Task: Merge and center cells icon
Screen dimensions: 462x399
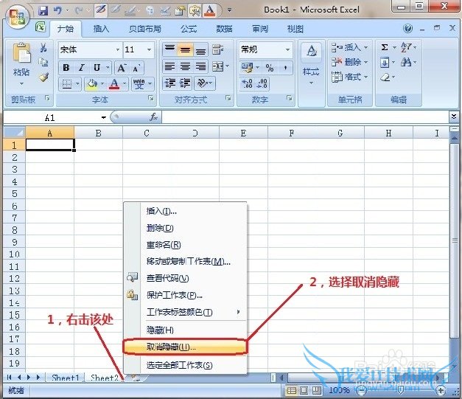Action: point(218,67)
